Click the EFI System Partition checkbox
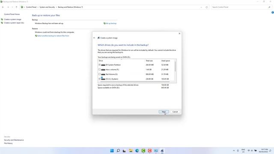The width and height of the screenshot is (274, 154). pos(99,65)
